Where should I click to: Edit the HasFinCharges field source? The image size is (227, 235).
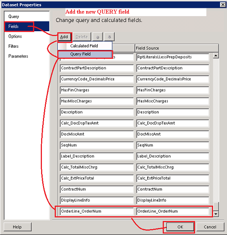pyautogui.click(x=173, y=90)
